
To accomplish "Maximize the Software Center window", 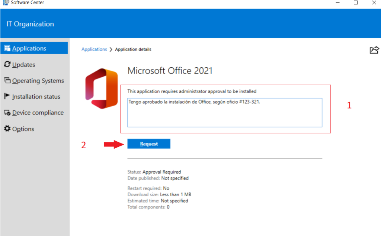I will click(356, 3).
